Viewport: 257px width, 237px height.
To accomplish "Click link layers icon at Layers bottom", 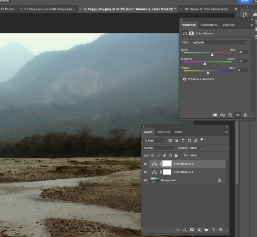I will click(x=178, y=230).
